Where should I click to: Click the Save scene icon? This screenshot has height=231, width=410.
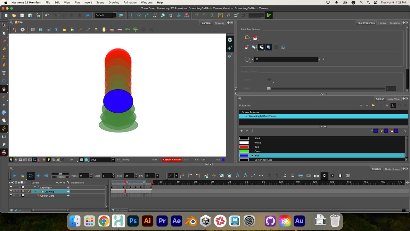click(22, 15)
